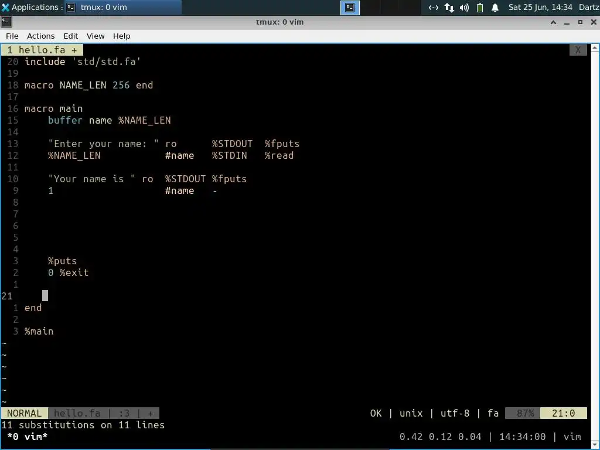Click the clock showing Sat 25 Jun, 14:34
This screenshot has width=600, height=450.
[x=540, y=7]
